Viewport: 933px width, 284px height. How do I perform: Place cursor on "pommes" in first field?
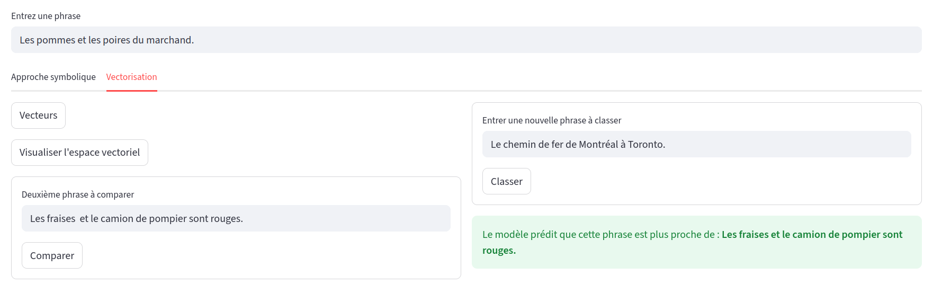[x=56, y=40]
